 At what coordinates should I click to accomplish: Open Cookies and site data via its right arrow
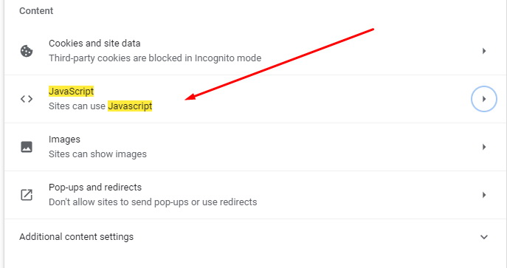484,51
